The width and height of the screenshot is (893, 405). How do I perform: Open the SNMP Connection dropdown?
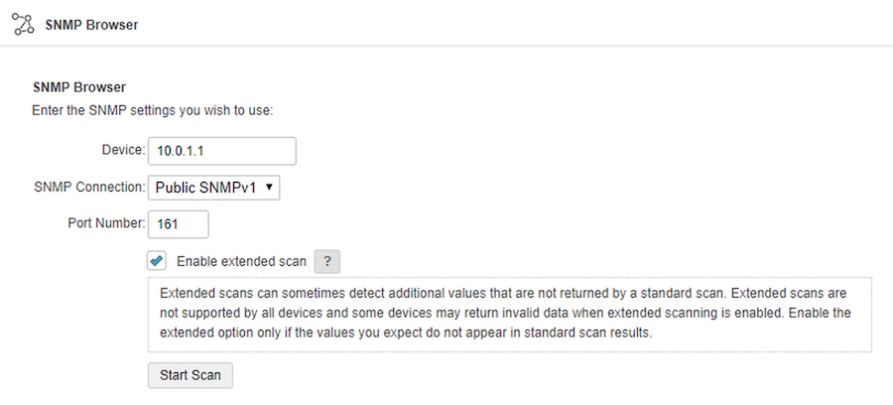click(x=213, y=188)
